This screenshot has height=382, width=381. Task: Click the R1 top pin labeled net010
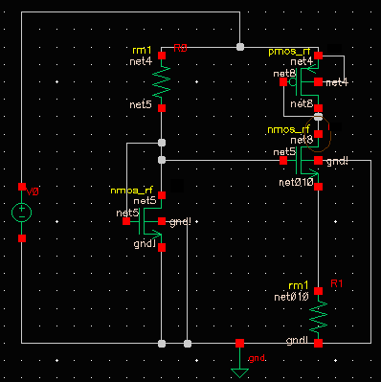pyautogui.click(x=318, y=291)
